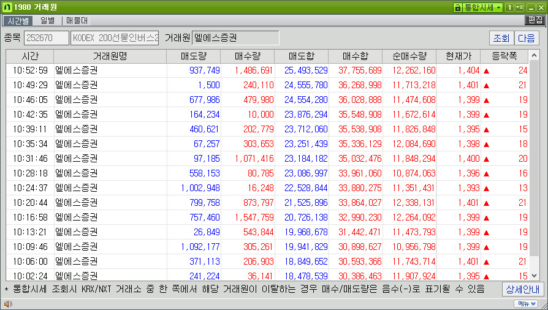The height and width of the screenshot is (310, 548).
Task: Toggle the lock icon beside 통합시세
Action: pos(457,8)
